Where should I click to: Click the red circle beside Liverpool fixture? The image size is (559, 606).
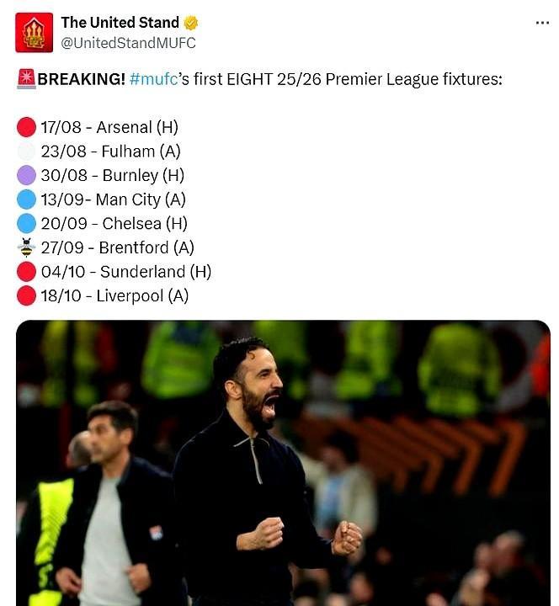pyautogui.click(x=26, y=295)
